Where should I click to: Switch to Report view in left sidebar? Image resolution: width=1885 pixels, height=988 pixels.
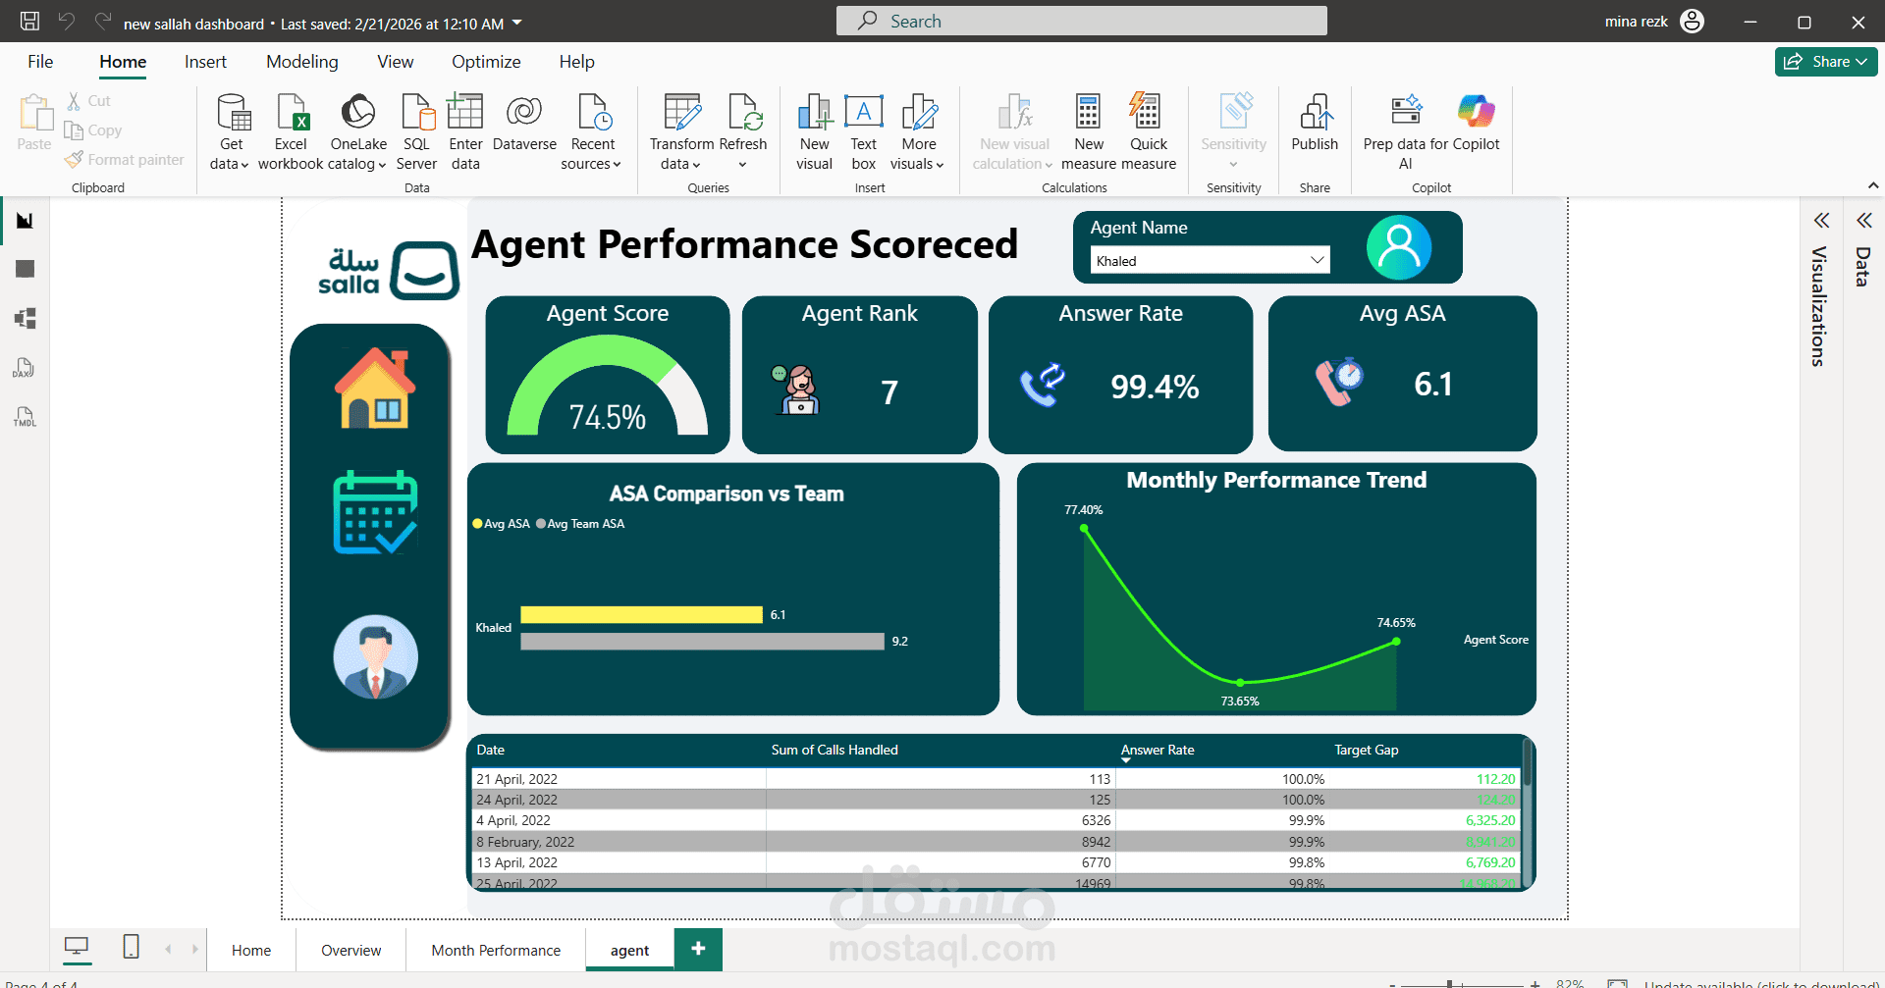tap(26, 221)
